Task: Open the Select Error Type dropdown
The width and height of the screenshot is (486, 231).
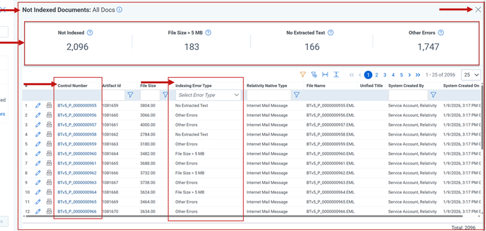Action: 208,95
